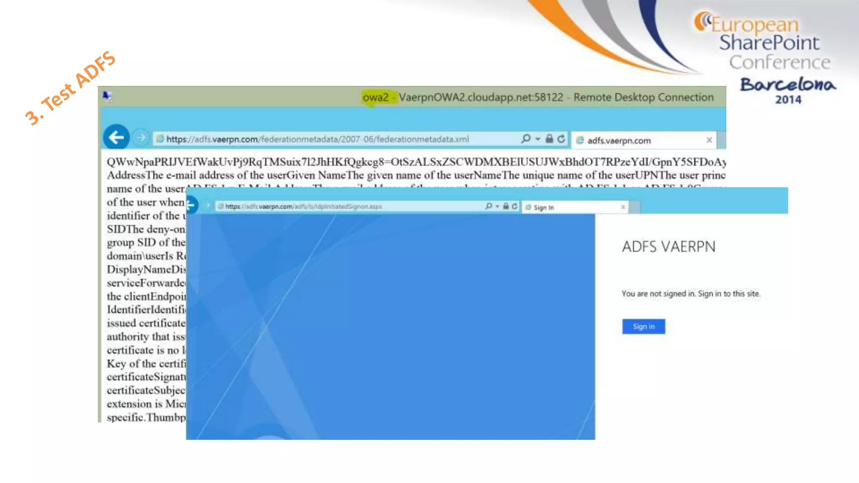Click search magnifier in the Sign In window address bar
The width and height of the screenshot is (859, 483).
(x=488, y=206)
